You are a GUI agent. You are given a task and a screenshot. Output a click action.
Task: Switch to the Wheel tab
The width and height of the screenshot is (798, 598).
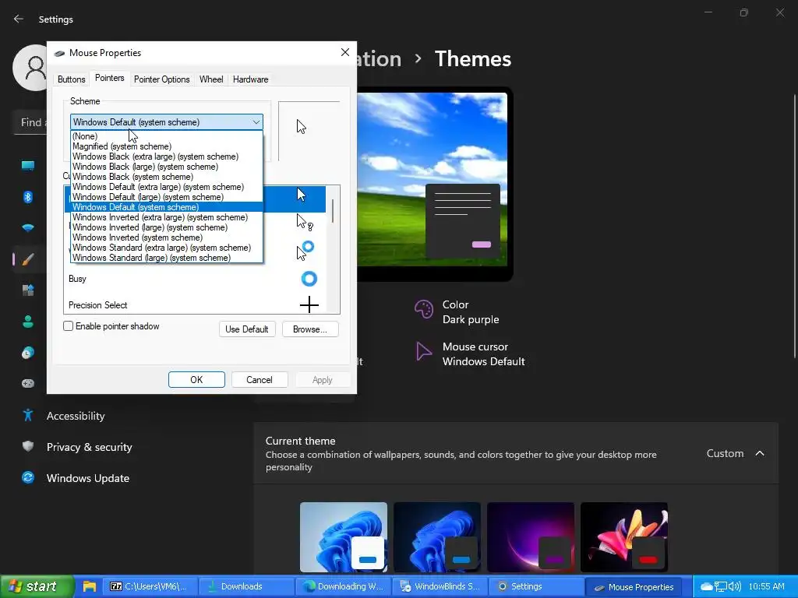click(x=211, y=79)
